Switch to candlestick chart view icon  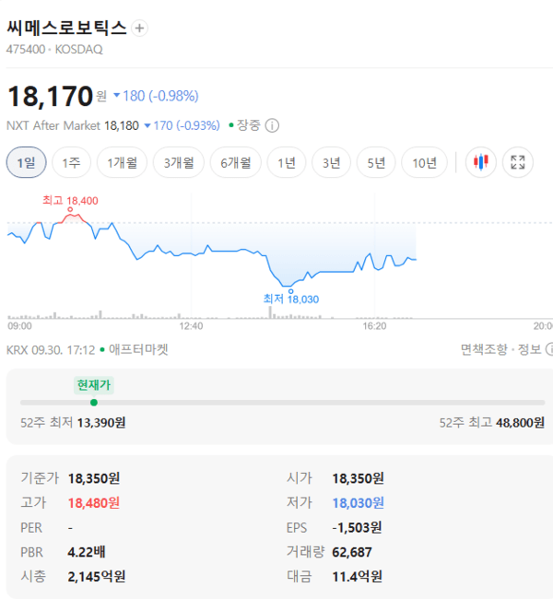(x=481, y=162)
